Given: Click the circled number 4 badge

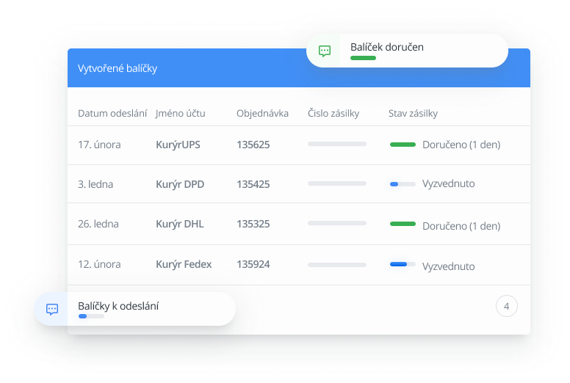Looking at the screenshot, I should (506, 306).
